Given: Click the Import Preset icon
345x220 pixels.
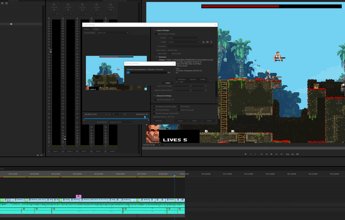Looking at the screenshot, I should [x=207, y=42].
